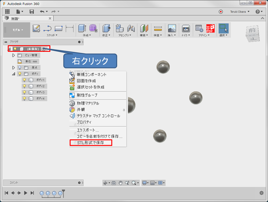
Task: Click the Undo arrow icon
Action: (x=42, y=12)
